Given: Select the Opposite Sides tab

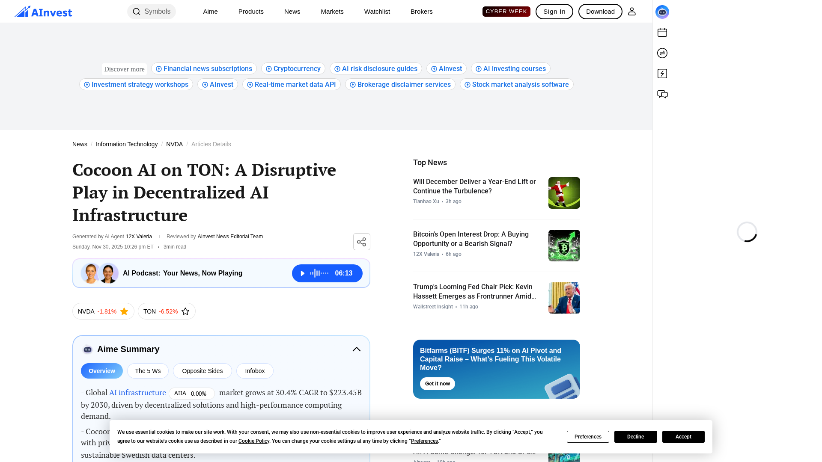Looking at the screenshot, I should 202,371.
